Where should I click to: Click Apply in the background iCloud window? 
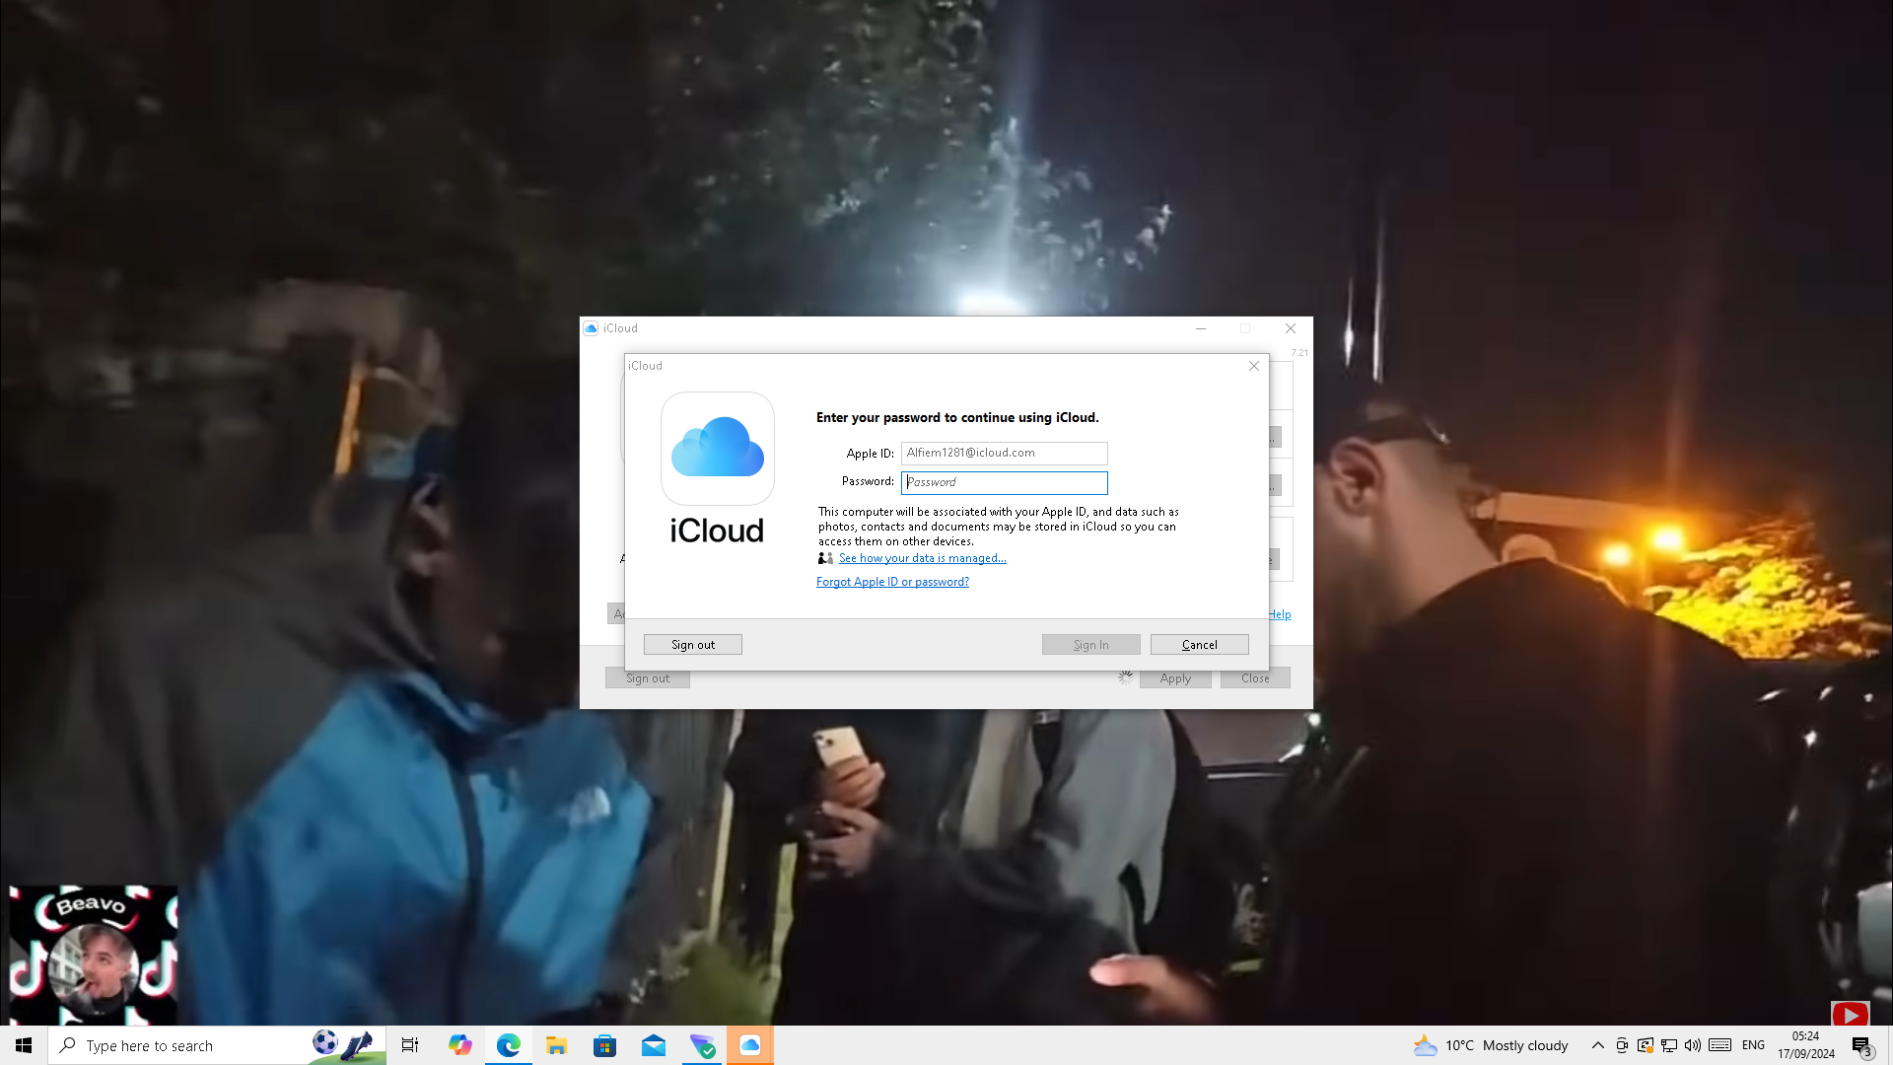tap(1175, 678)
